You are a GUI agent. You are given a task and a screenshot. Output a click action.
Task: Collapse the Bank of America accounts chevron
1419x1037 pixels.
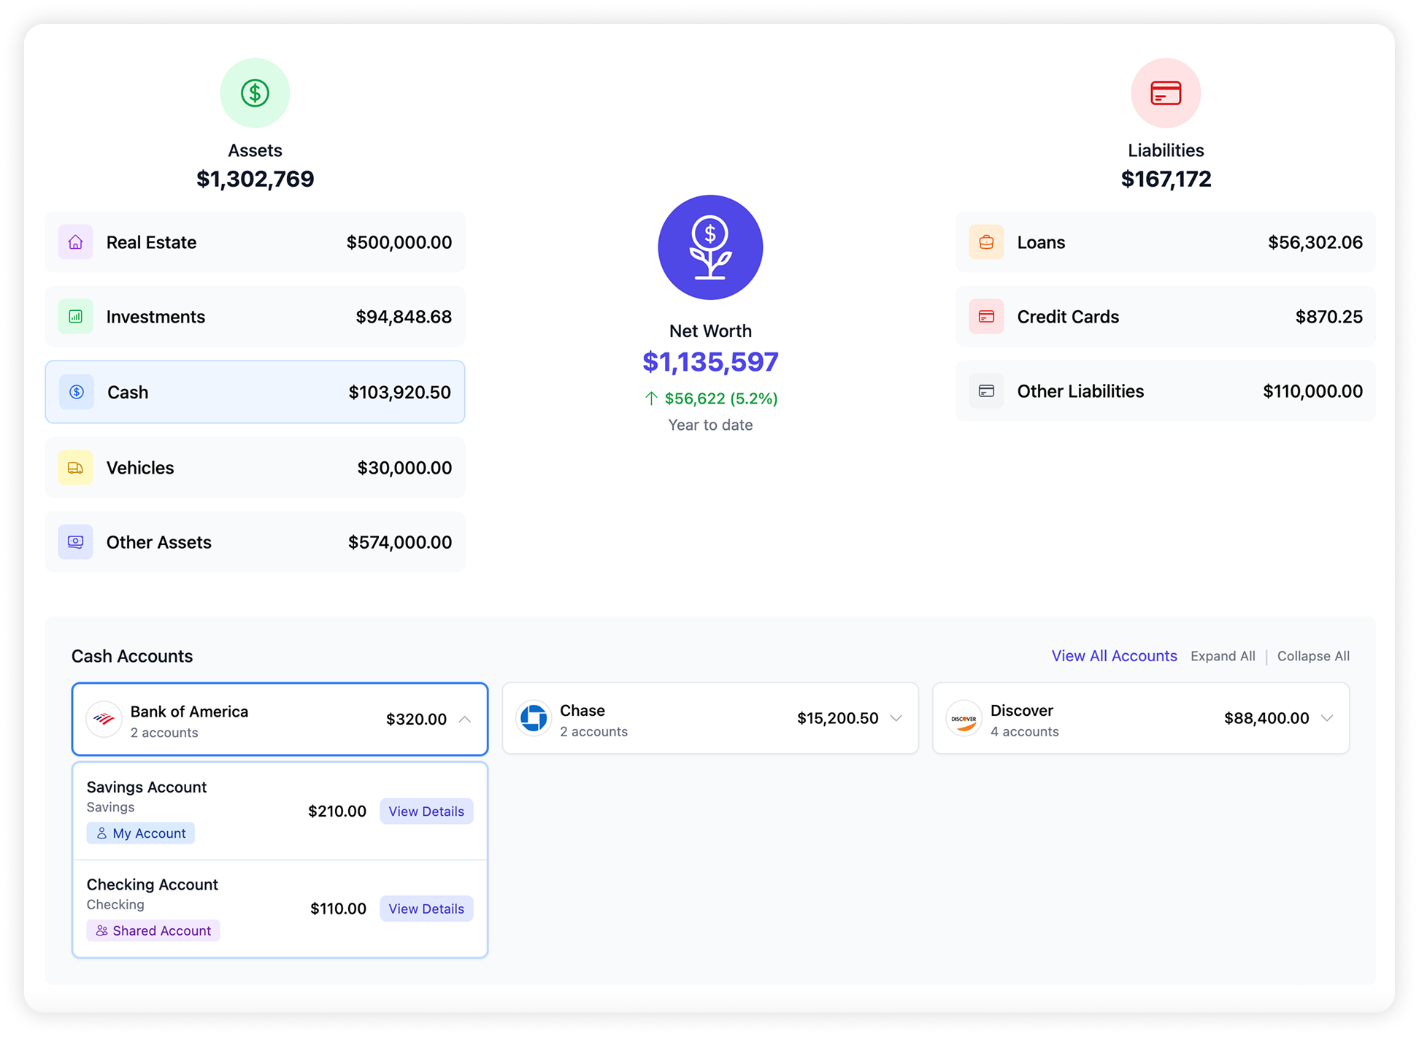click(465, 720)
